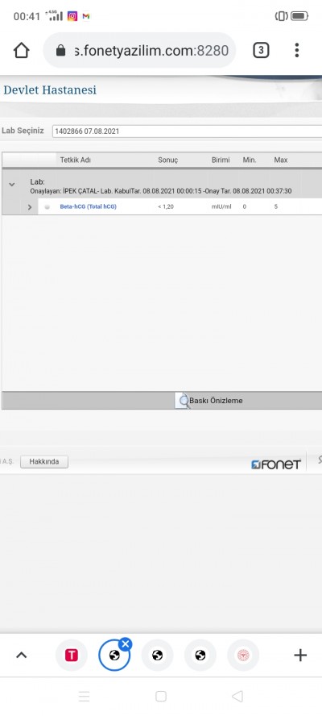The height and width of the screenshot is (716, 322).
Task: Open the Beta-hCG (Total hCG) link
Action: [88, 207]
